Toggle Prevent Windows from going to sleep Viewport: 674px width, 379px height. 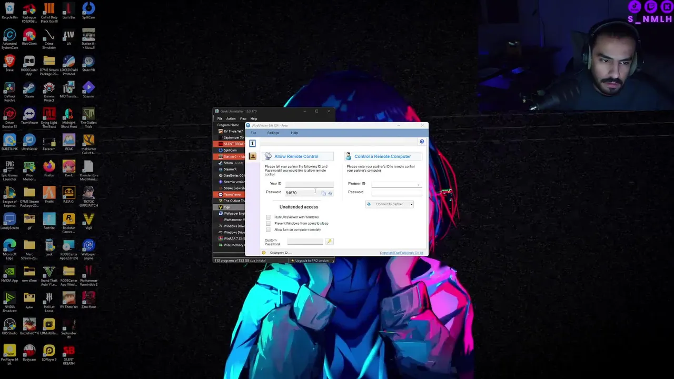click(x=268, y=223)
